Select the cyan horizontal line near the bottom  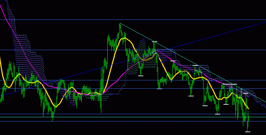pos(133,117)
